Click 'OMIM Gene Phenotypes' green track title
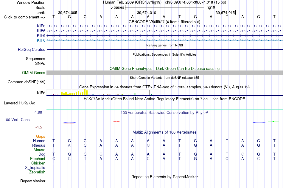Screen dimensions: 283x188 point(164,68)
